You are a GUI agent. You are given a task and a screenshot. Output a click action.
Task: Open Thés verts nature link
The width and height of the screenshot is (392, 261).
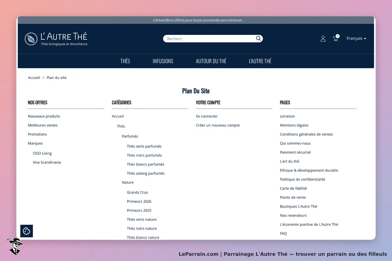pos(142,220)
